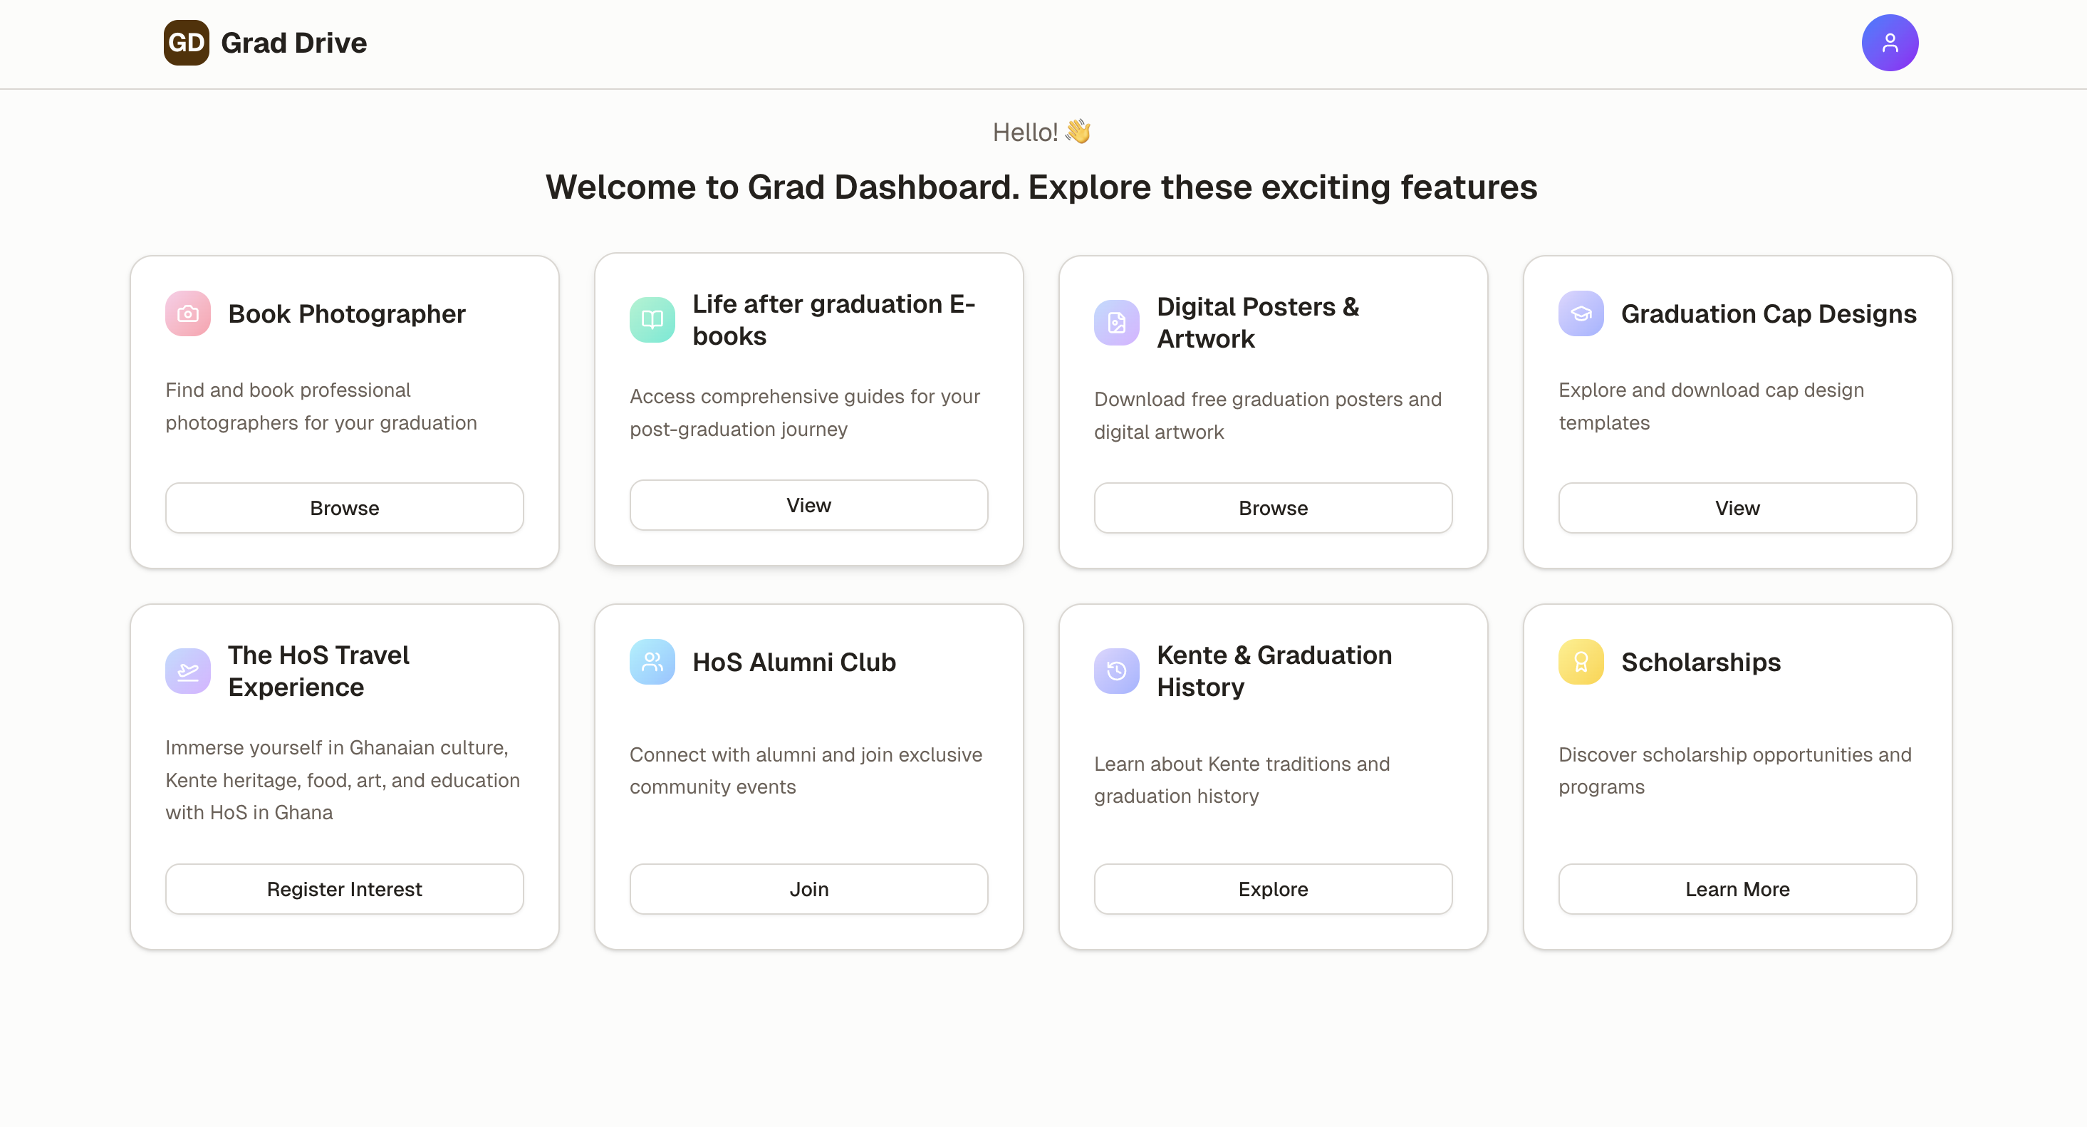The height and width of the screenshot is (1127, 2087).
Task: Click the document icon on Digital Posters card
Action: point(1115,323)
